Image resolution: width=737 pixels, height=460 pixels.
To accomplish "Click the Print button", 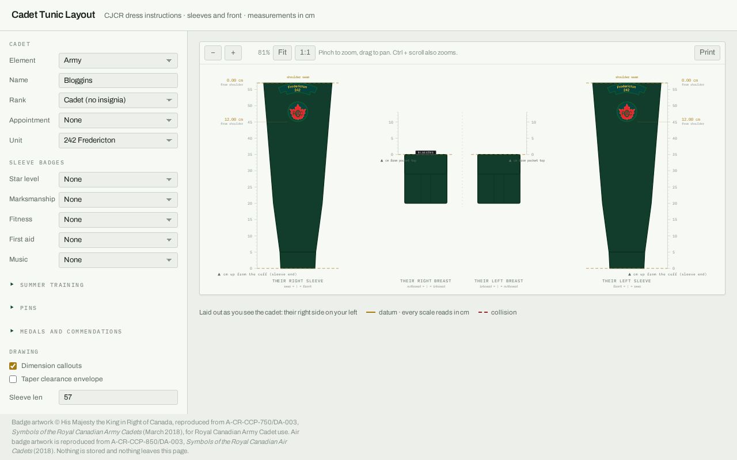I will (x=707, y=52).
